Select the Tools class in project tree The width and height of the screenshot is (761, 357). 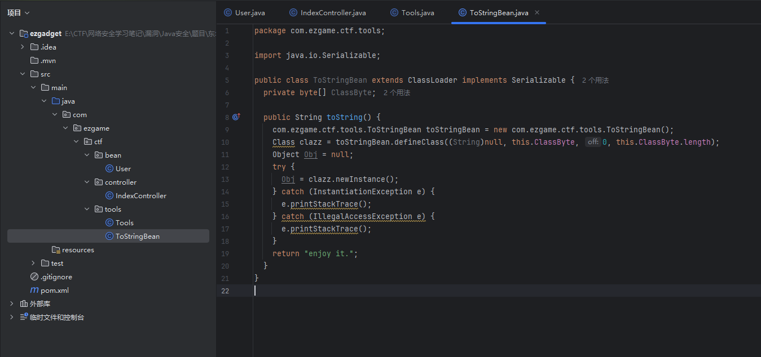point(124,223)
